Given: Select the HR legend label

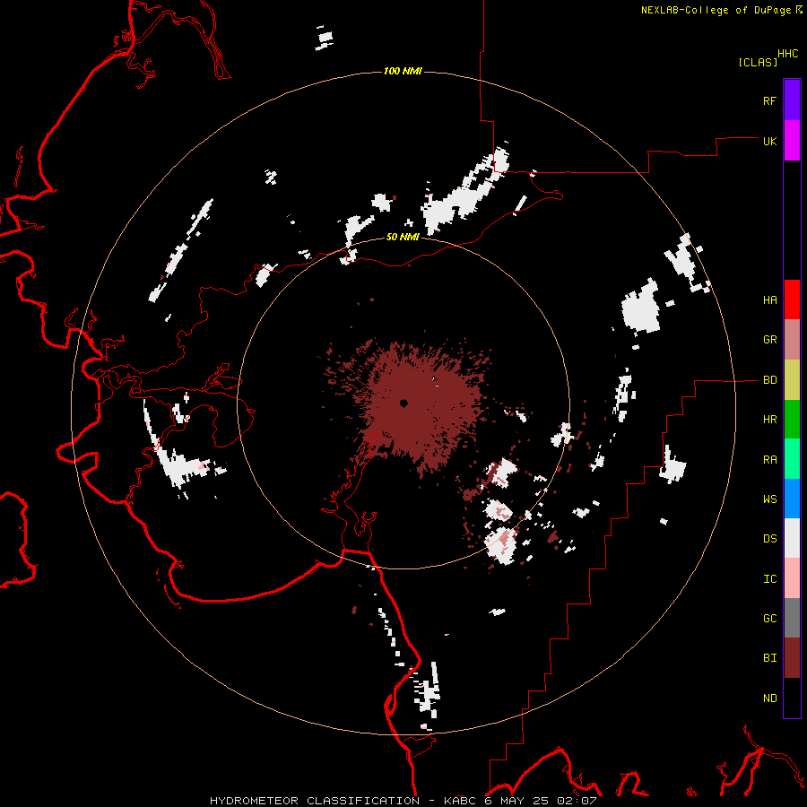Looking at the screenshot, I should 769,420.
